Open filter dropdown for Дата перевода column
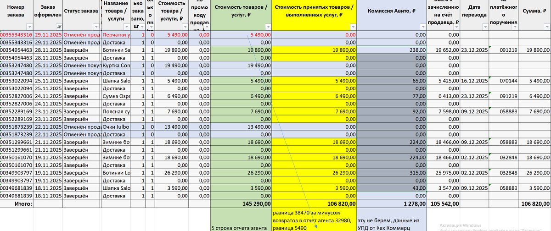The width and height of the screenshot is (551, 231). [x=485, y=27]
